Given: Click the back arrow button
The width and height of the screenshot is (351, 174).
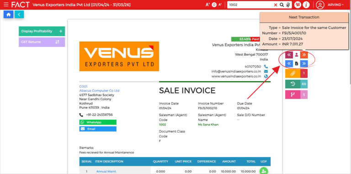Looking at the screenshot, I should pos(19,15).
